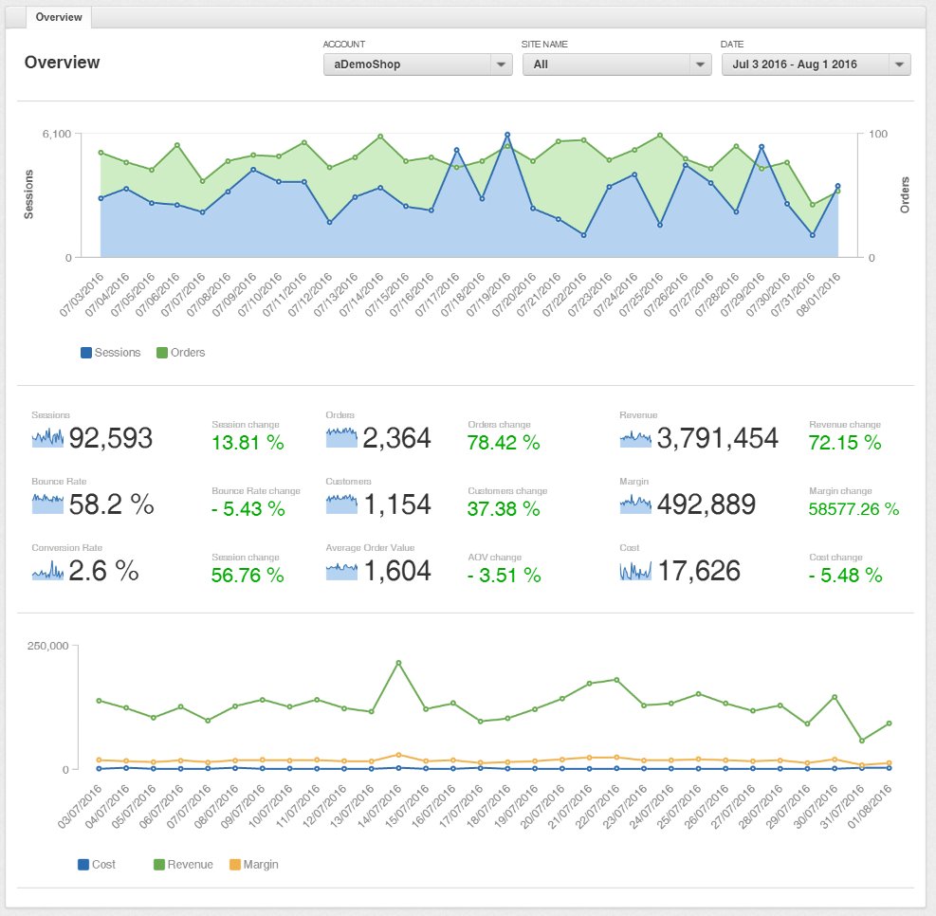The width and height of the screenshot is (936, 916).
Task: Open the Site Name dropdown set to All
Action: click(x=616, y=64)
